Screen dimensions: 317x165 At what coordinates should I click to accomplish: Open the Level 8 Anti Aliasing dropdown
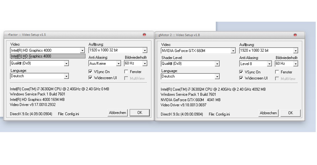coord(269,64)
